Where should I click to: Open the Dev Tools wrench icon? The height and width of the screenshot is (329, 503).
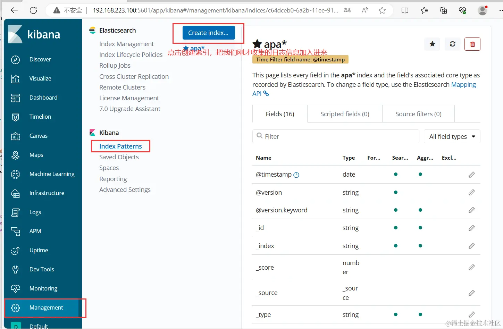(x=15, y=270)
